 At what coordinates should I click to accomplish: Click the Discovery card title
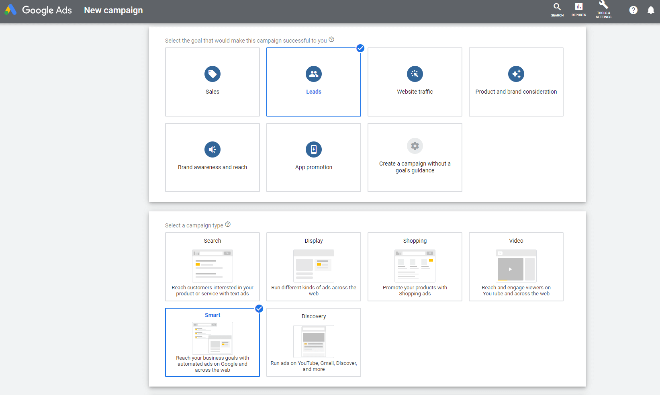tap(314, 316)
